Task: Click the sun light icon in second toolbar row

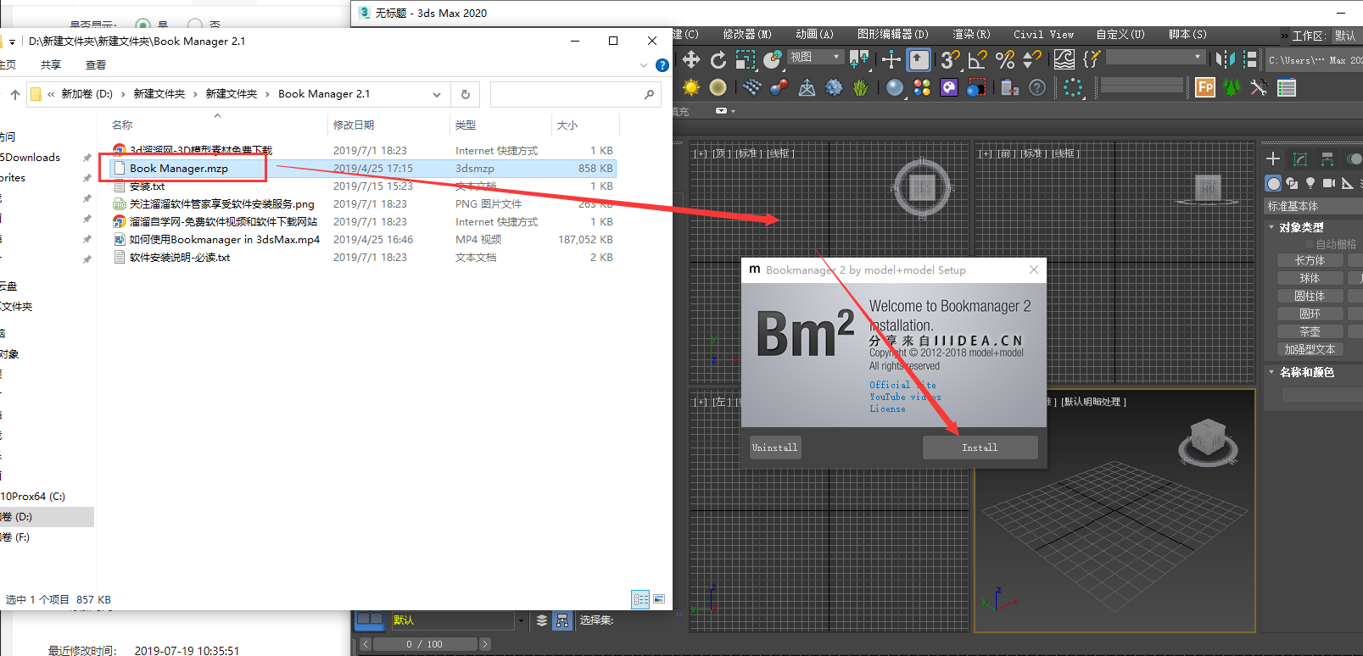Action: 692,87
